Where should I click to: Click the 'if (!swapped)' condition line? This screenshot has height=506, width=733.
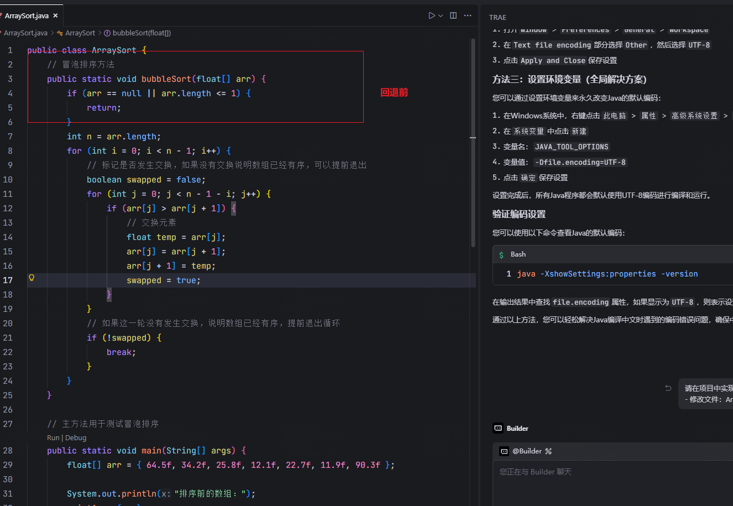tap(124, 338)
